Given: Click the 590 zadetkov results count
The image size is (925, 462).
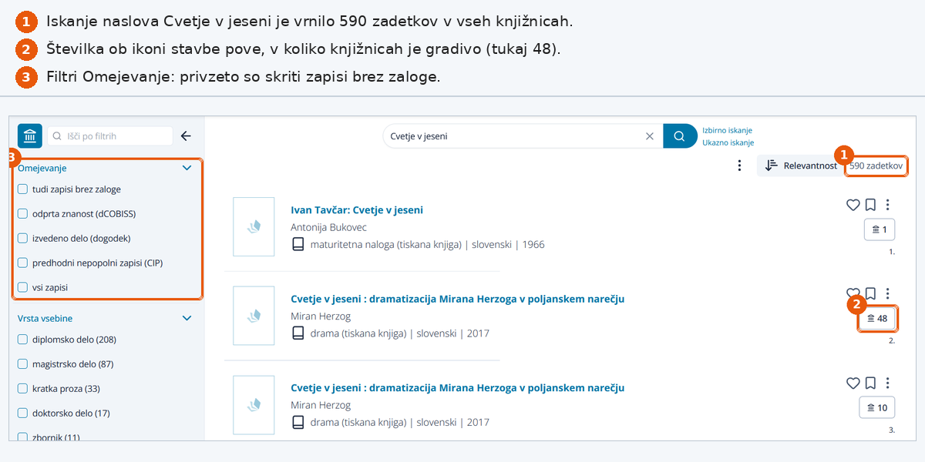Looking at the screenshot, I should click(x=876, y=166).
